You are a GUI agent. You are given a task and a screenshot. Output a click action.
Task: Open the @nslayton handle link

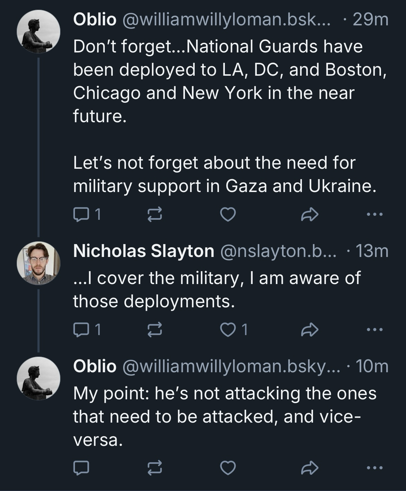[x=278, y=251]
